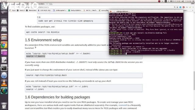Click the terminal prompt cursor line
The height and width of the screenshot is (110, 195).
(x=146, y=54)
